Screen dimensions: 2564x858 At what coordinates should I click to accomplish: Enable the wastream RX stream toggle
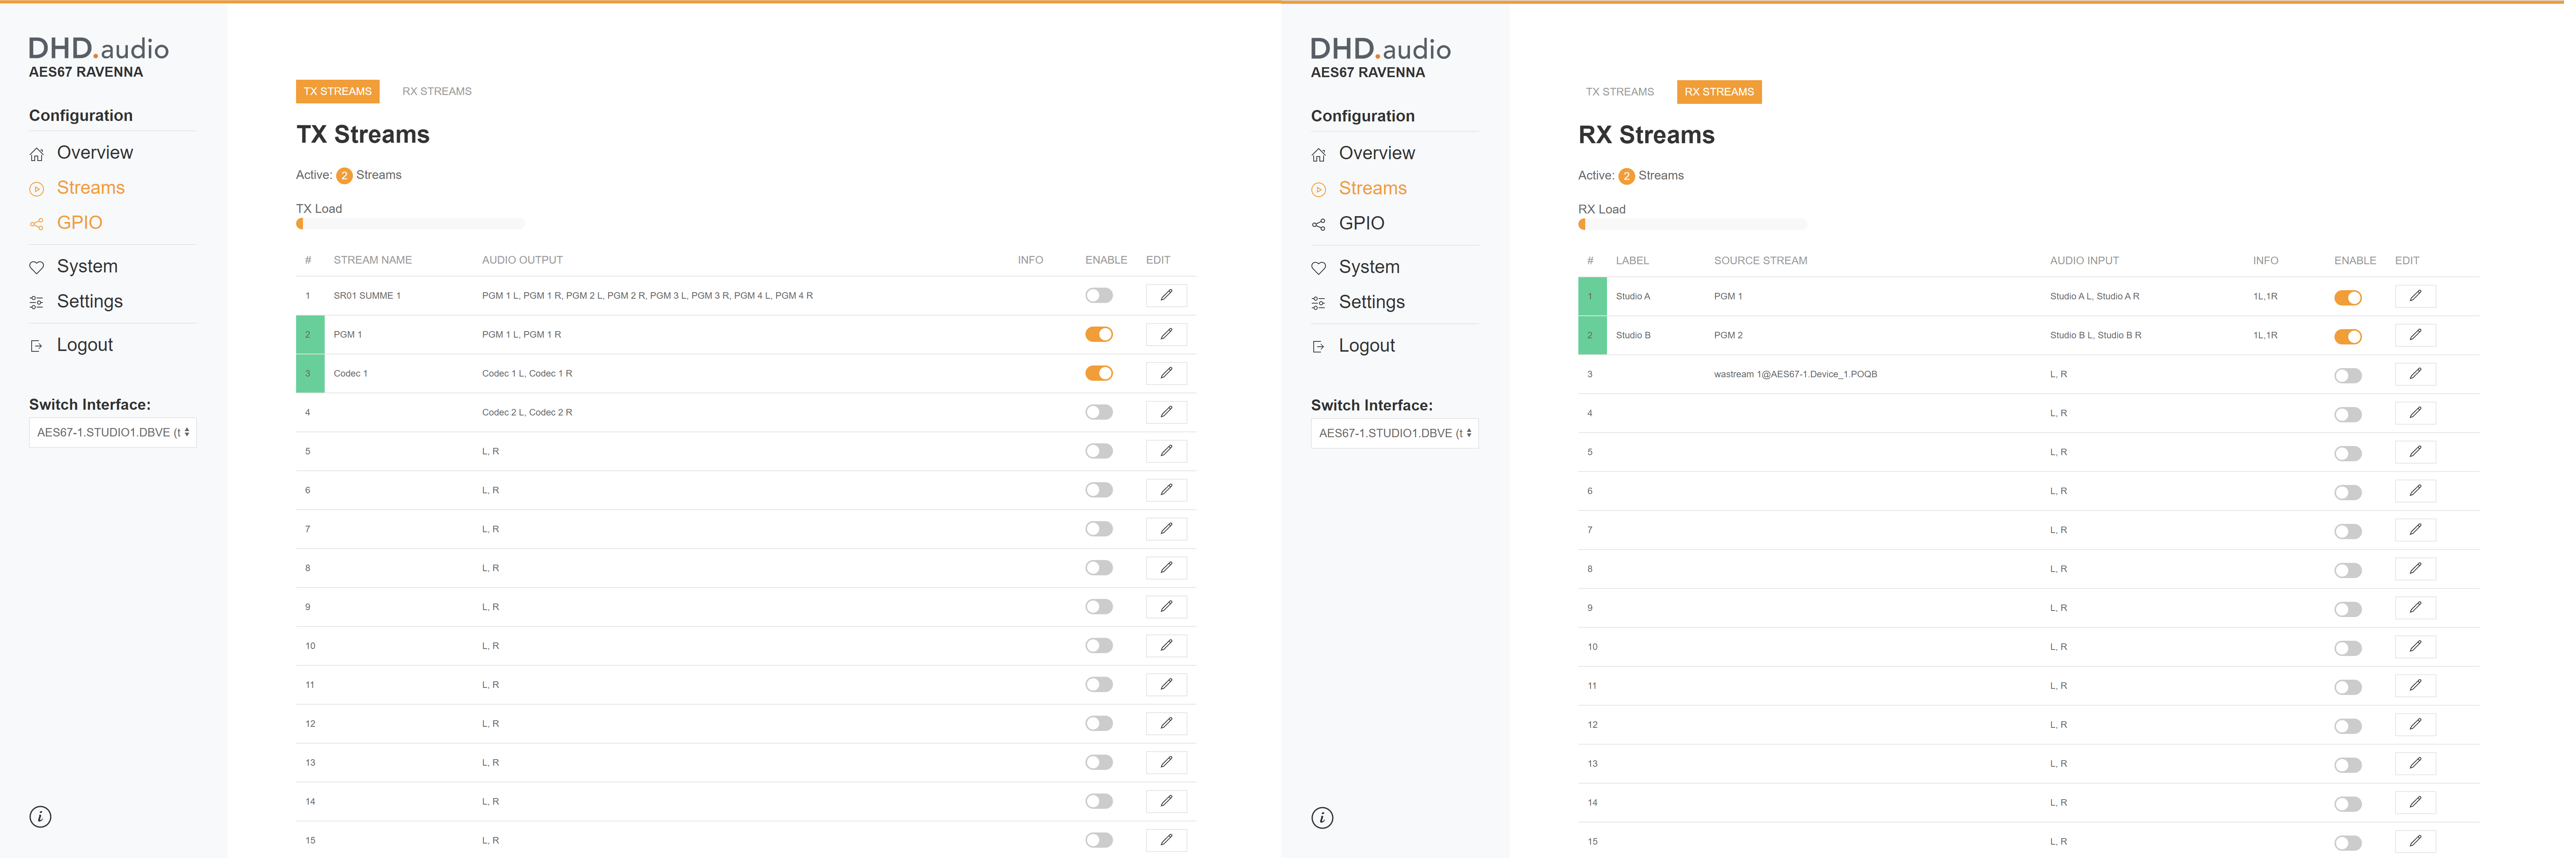click(x=2348, y=375)
